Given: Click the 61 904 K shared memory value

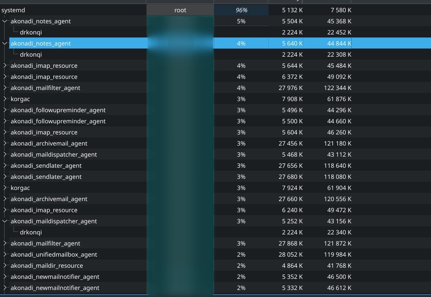Looking at the screenshot, I should point(339,188).
